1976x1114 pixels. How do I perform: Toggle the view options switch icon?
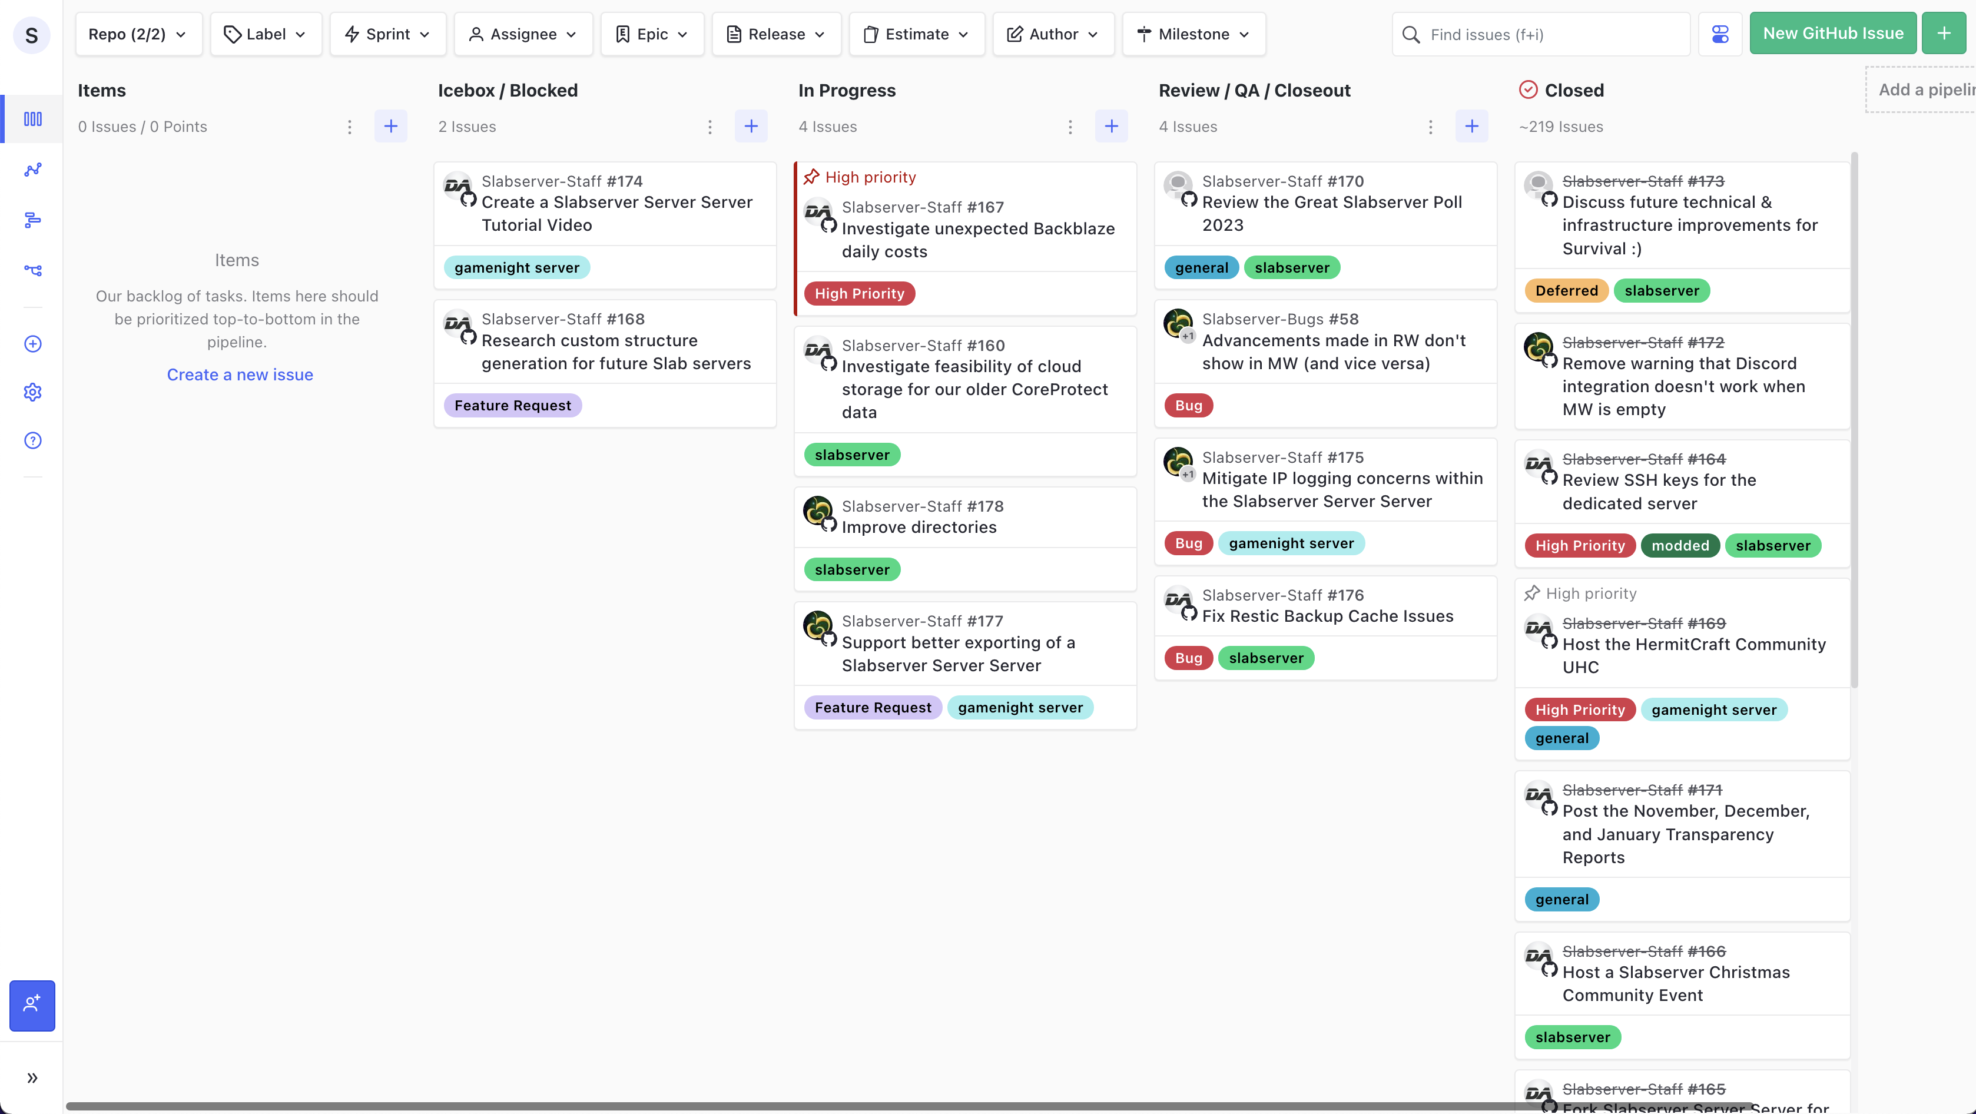click(x=1720, y=34)
